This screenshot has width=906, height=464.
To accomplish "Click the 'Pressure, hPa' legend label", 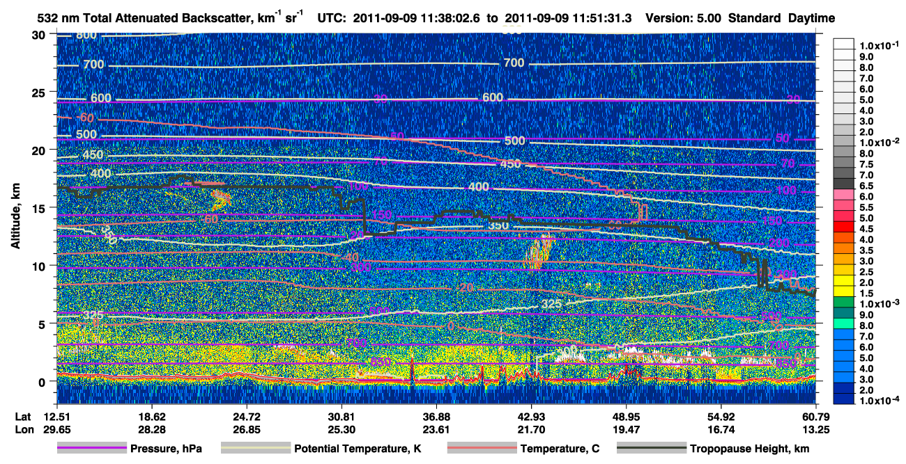I will pos(166,449).
